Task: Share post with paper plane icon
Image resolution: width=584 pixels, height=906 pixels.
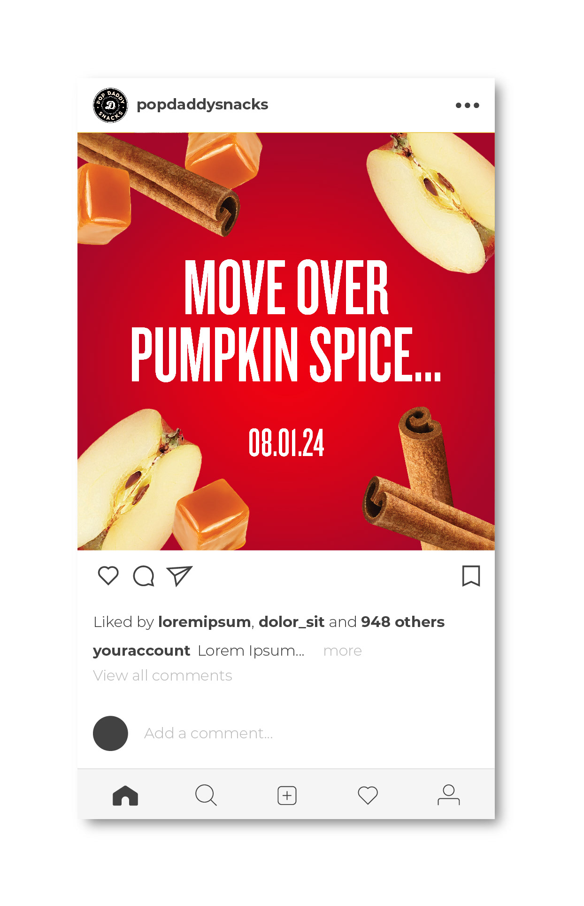Action: 179,576
